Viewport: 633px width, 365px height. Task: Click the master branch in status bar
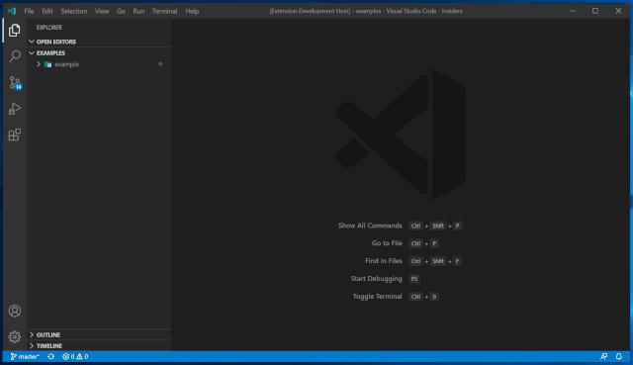[x=25, y=356]
